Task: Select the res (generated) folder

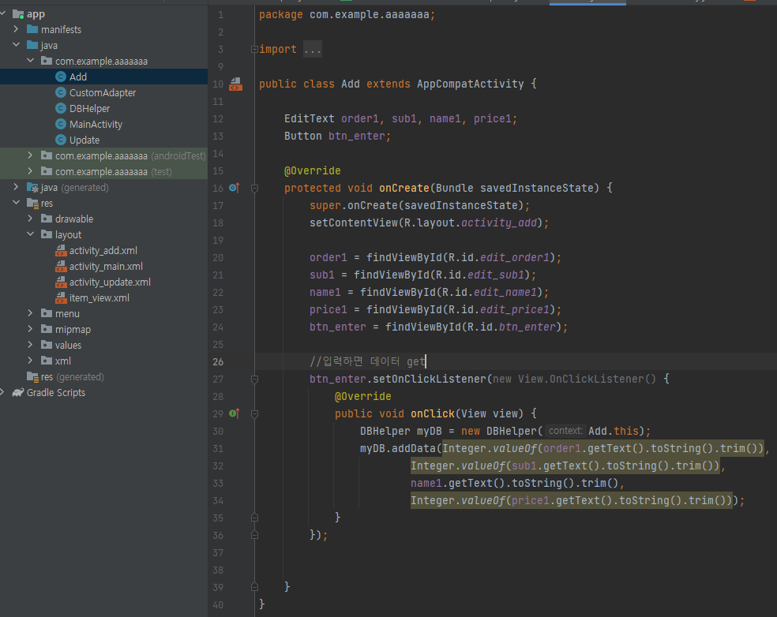Action: coord(66,377)
